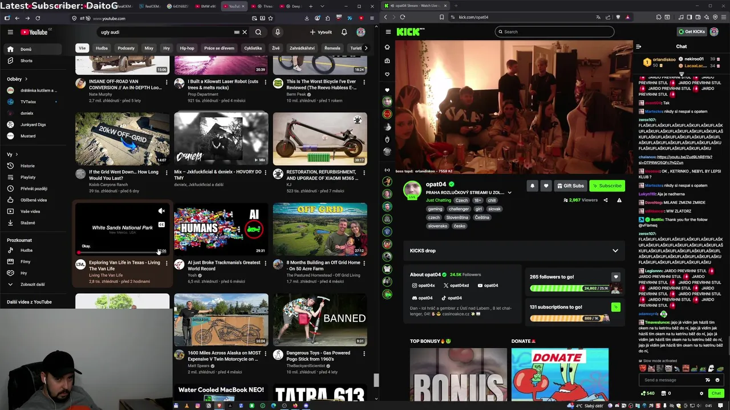This screenshot has width=730, height=410.
Task: Open YouTube notifications bell
Action: (x=344, y=32)
